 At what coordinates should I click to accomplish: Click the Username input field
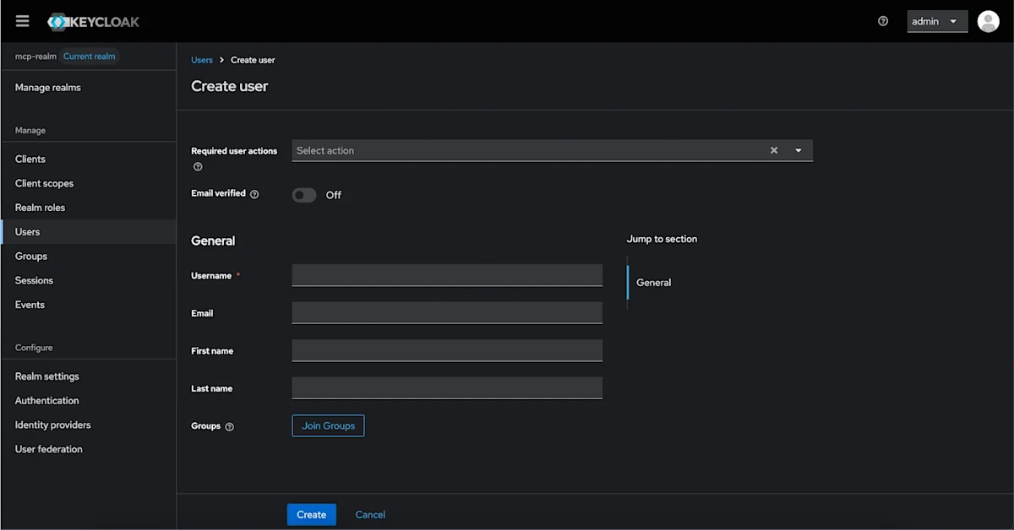[447, 275]
